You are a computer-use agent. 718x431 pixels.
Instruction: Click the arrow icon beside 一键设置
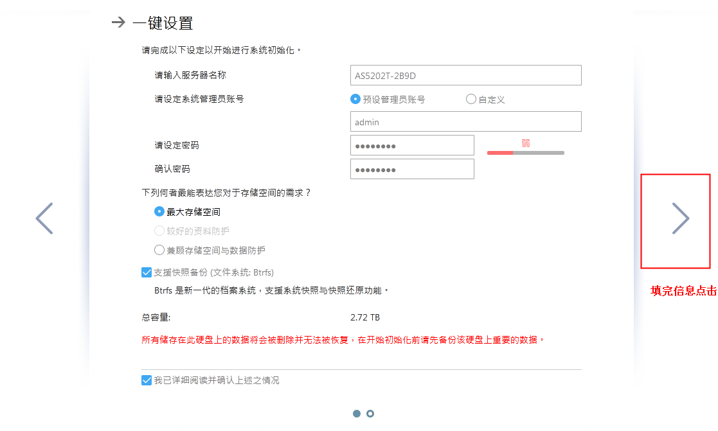point(118,22)
